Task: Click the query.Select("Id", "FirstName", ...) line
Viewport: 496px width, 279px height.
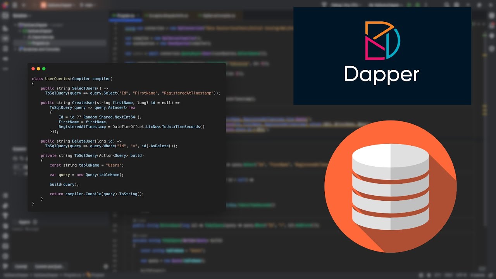Action: 133,93
